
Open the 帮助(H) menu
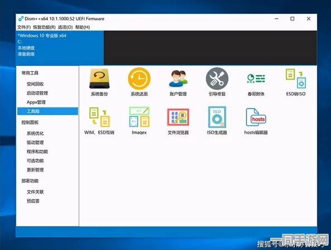pyautogui.click(x=82, y=27)
